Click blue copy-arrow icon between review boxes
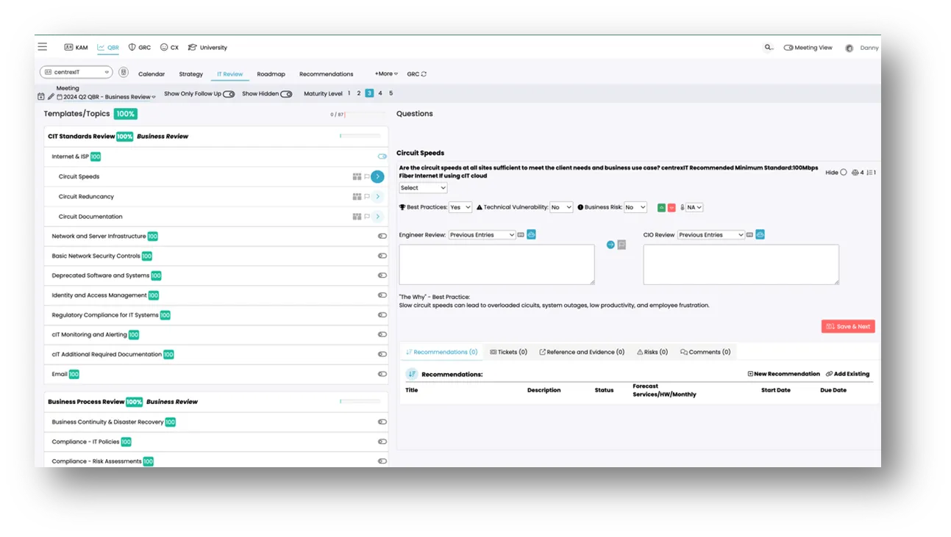Image resolution: width=951 pixels, height=537 pixels. click(610, 245)
